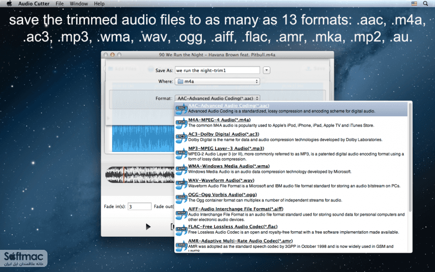Click the window title 90 We Run the Night

tap(217, 55)
